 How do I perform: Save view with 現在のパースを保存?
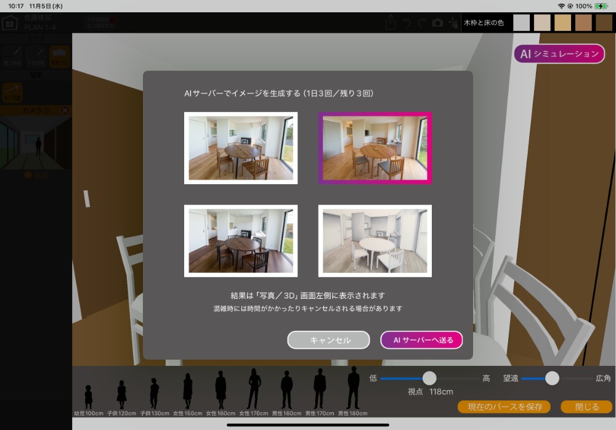pyautogui.click(x=504, y=407)
